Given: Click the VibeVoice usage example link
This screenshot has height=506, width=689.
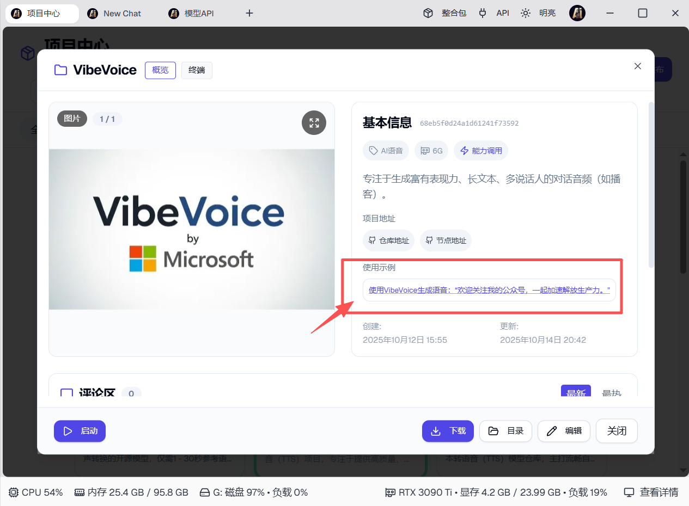Looking at the screenshot, I should coord(489,290).
